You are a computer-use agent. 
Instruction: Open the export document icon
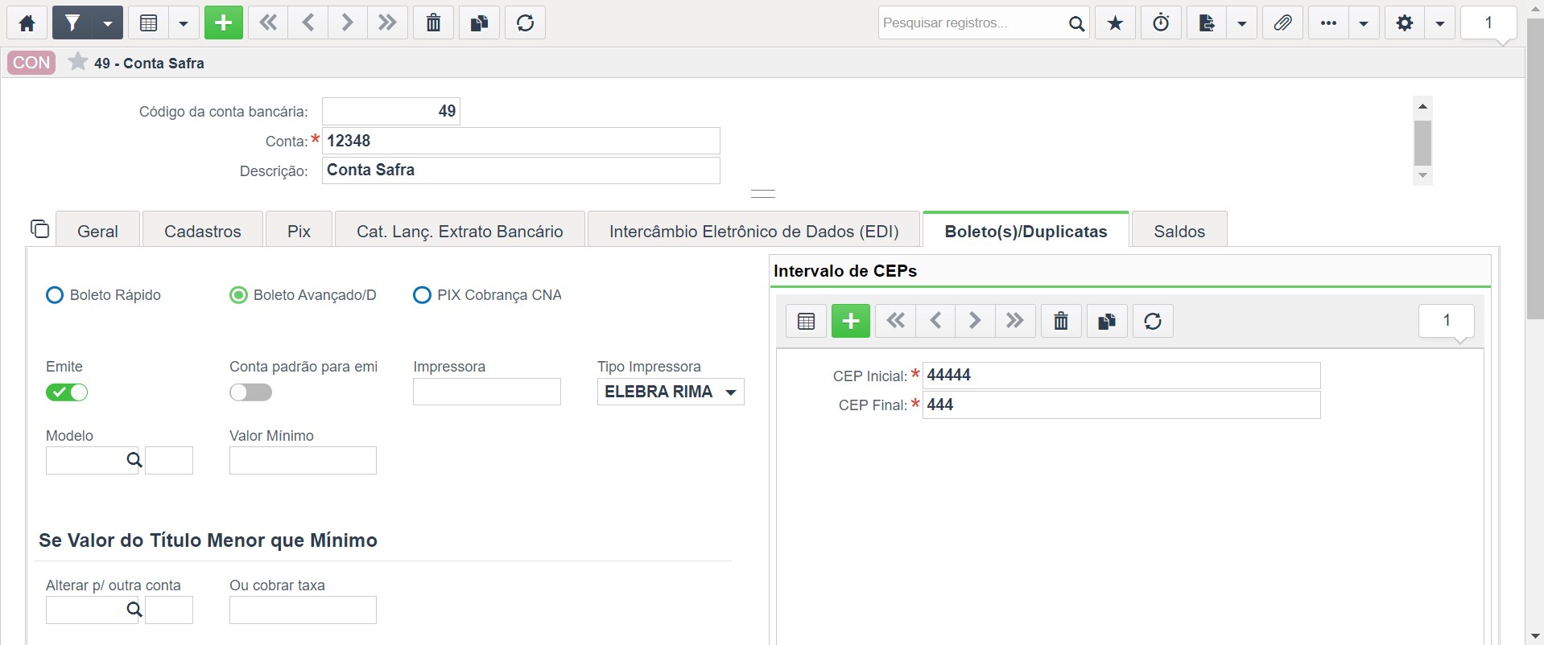[1207, 23]
